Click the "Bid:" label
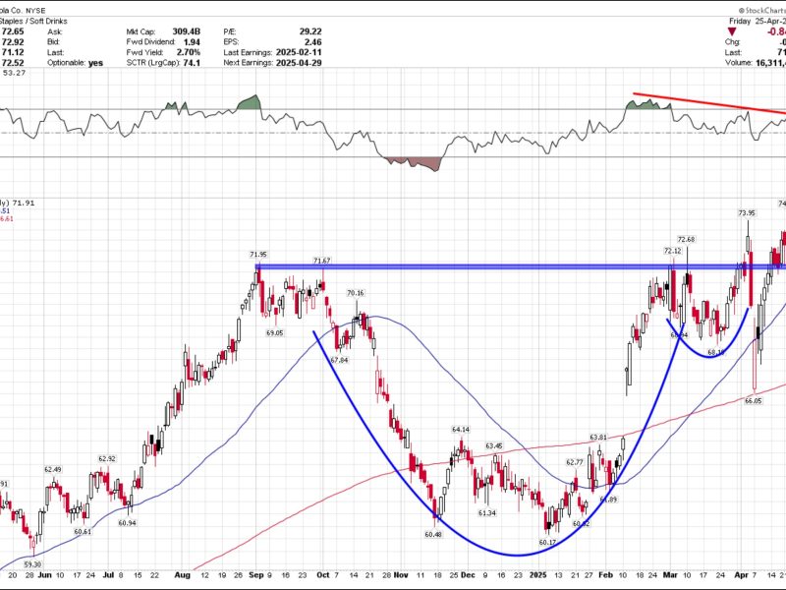The image size is (786, 590). (54, 42)
